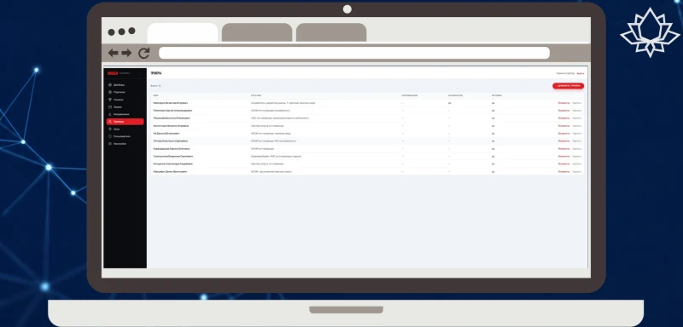Reload the page with the refresh icon
Viewport: 683px width, 327px height.
coord(143,53)
